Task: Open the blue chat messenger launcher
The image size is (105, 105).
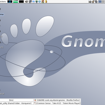Action: click(34, 2)
